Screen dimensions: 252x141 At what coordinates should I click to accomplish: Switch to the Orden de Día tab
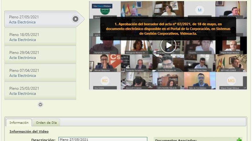pyautogui.click(x=46, y=122)
